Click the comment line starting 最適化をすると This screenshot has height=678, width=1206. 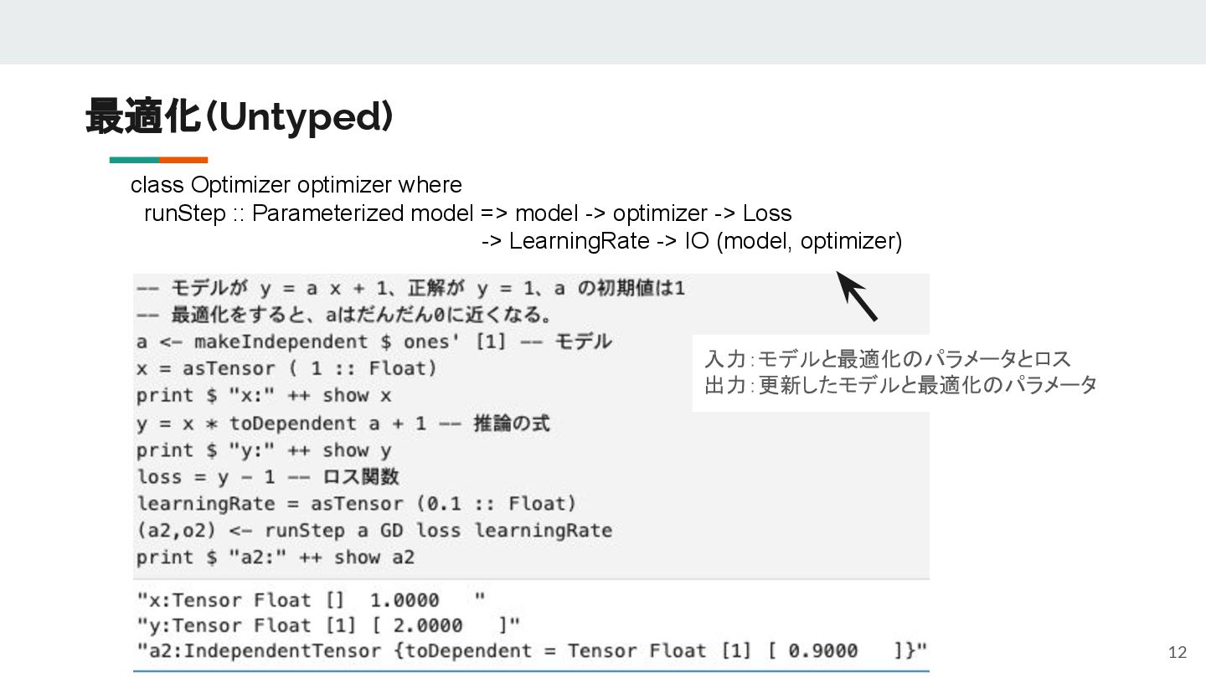(343, 316)
